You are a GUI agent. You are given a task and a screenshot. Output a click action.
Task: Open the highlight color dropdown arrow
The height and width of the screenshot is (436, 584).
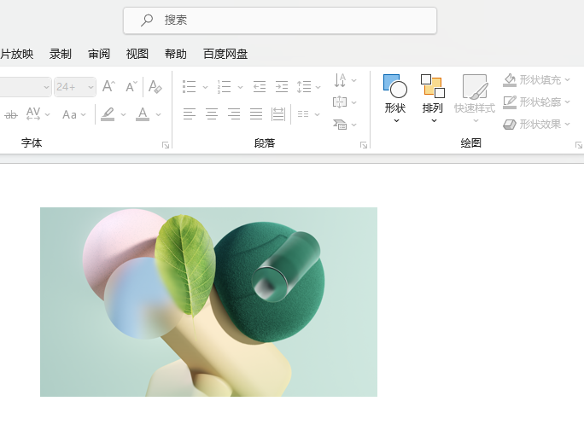tap(123, 114)
